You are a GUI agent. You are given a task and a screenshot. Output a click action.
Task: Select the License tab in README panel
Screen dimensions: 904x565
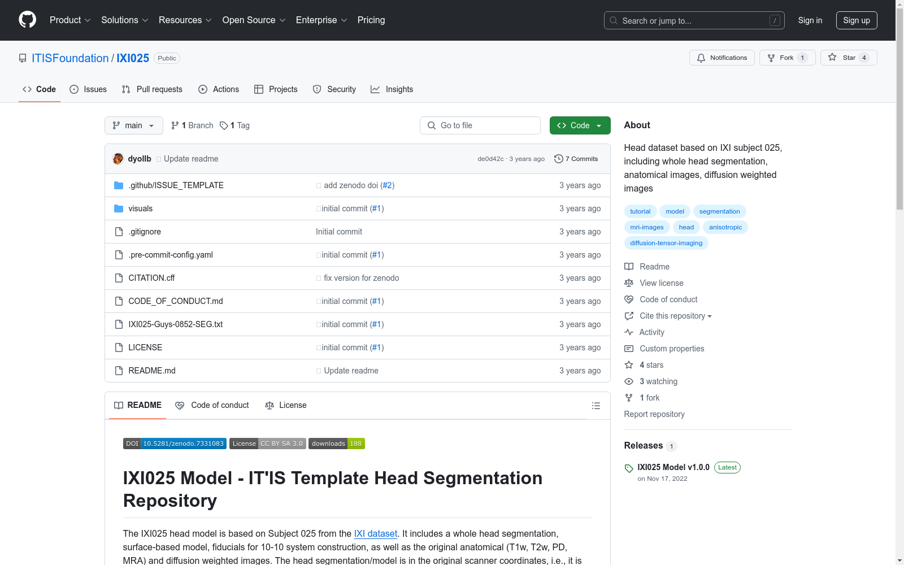point(286,405)
